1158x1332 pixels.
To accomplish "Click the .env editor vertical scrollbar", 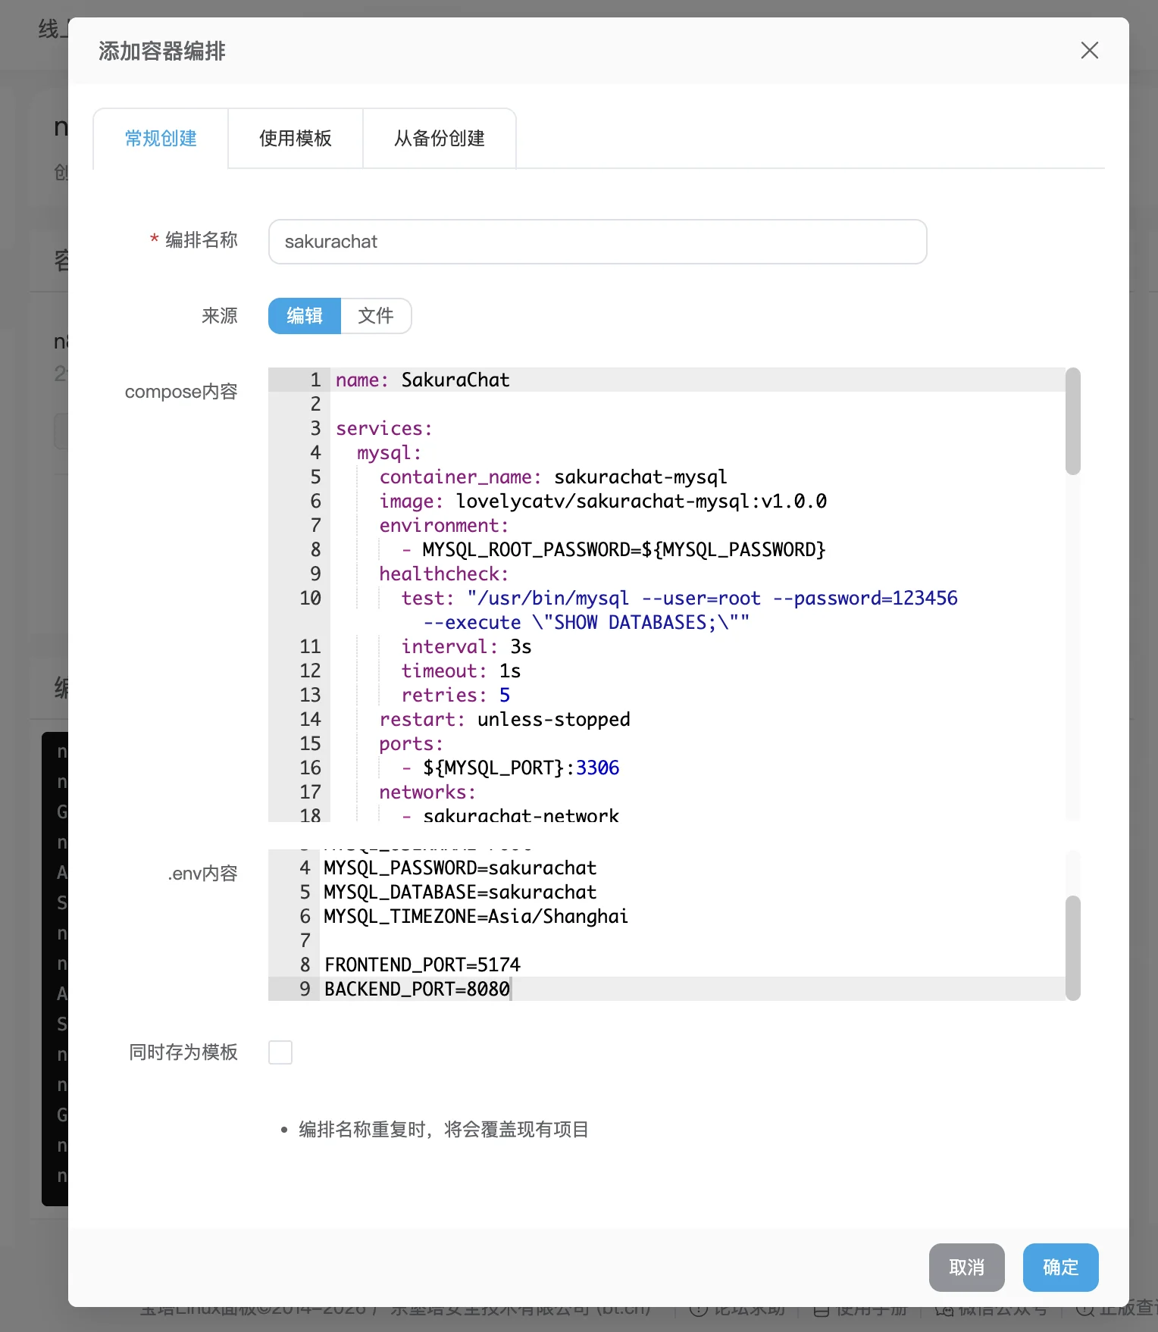I will point(1072,947).
